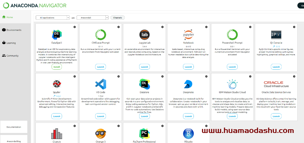
Task: Click the IBM Watson Studio Cloud icon
Action: [x=232, y=84]
